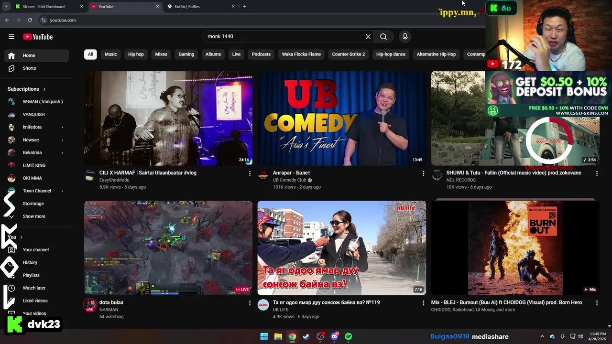Open options menu for UB LIFE №119 video
Screen dimensions: 612x344
(x=423, y=302)
